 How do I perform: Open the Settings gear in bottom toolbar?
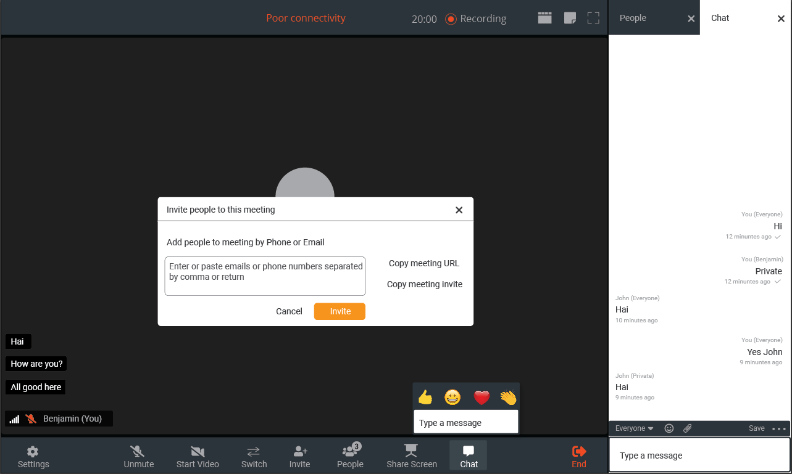(33, 456)
